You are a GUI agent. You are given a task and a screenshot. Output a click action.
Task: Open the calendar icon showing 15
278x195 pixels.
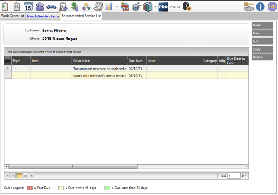point(28,7)
